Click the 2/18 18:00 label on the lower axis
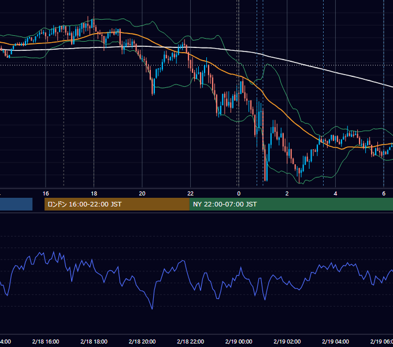Image resolution: width=393 pixels, height=347 pixels. pos(94,341)
